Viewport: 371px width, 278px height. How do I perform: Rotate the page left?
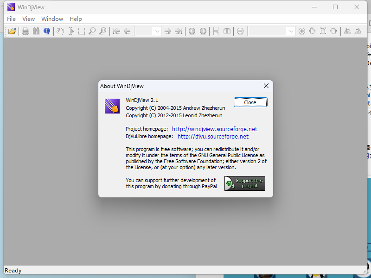347,31
